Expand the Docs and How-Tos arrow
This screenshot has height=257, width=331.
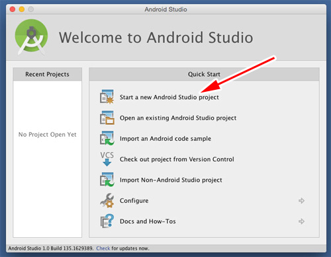(301, 221)
